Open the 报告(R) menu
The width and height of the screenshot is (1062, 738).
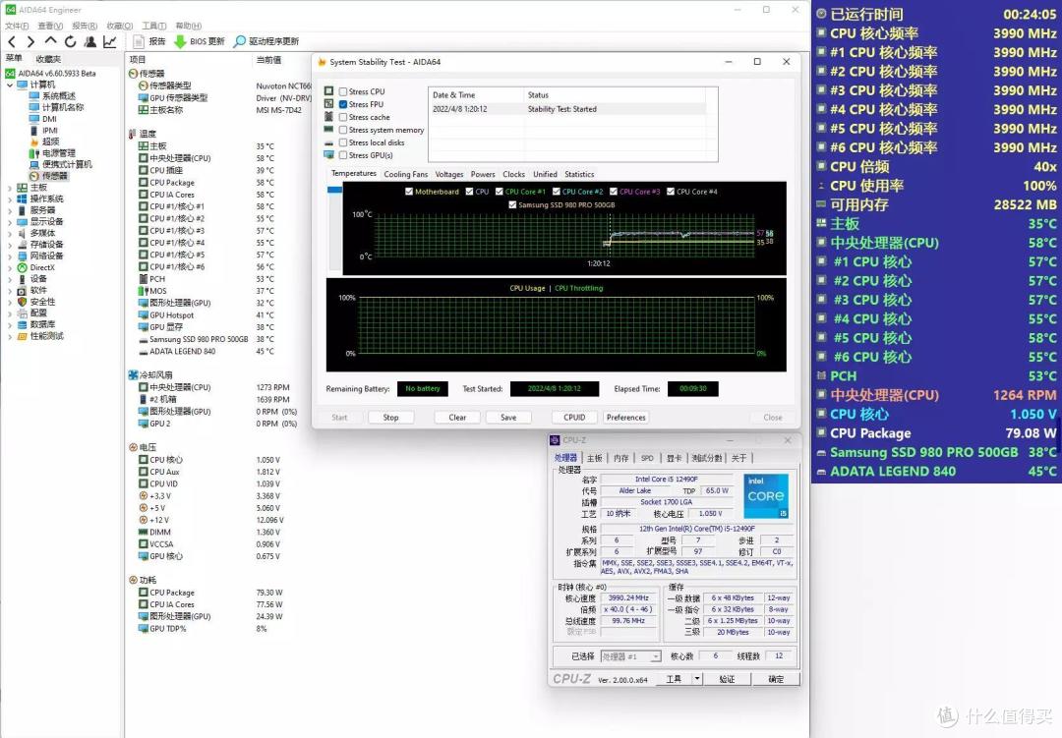point(85,26)
